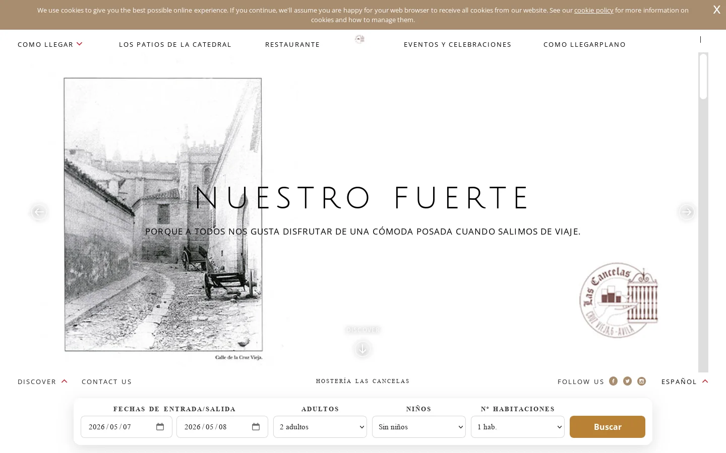Click the small hotel logo in the navigation

(x=359, y=39)
